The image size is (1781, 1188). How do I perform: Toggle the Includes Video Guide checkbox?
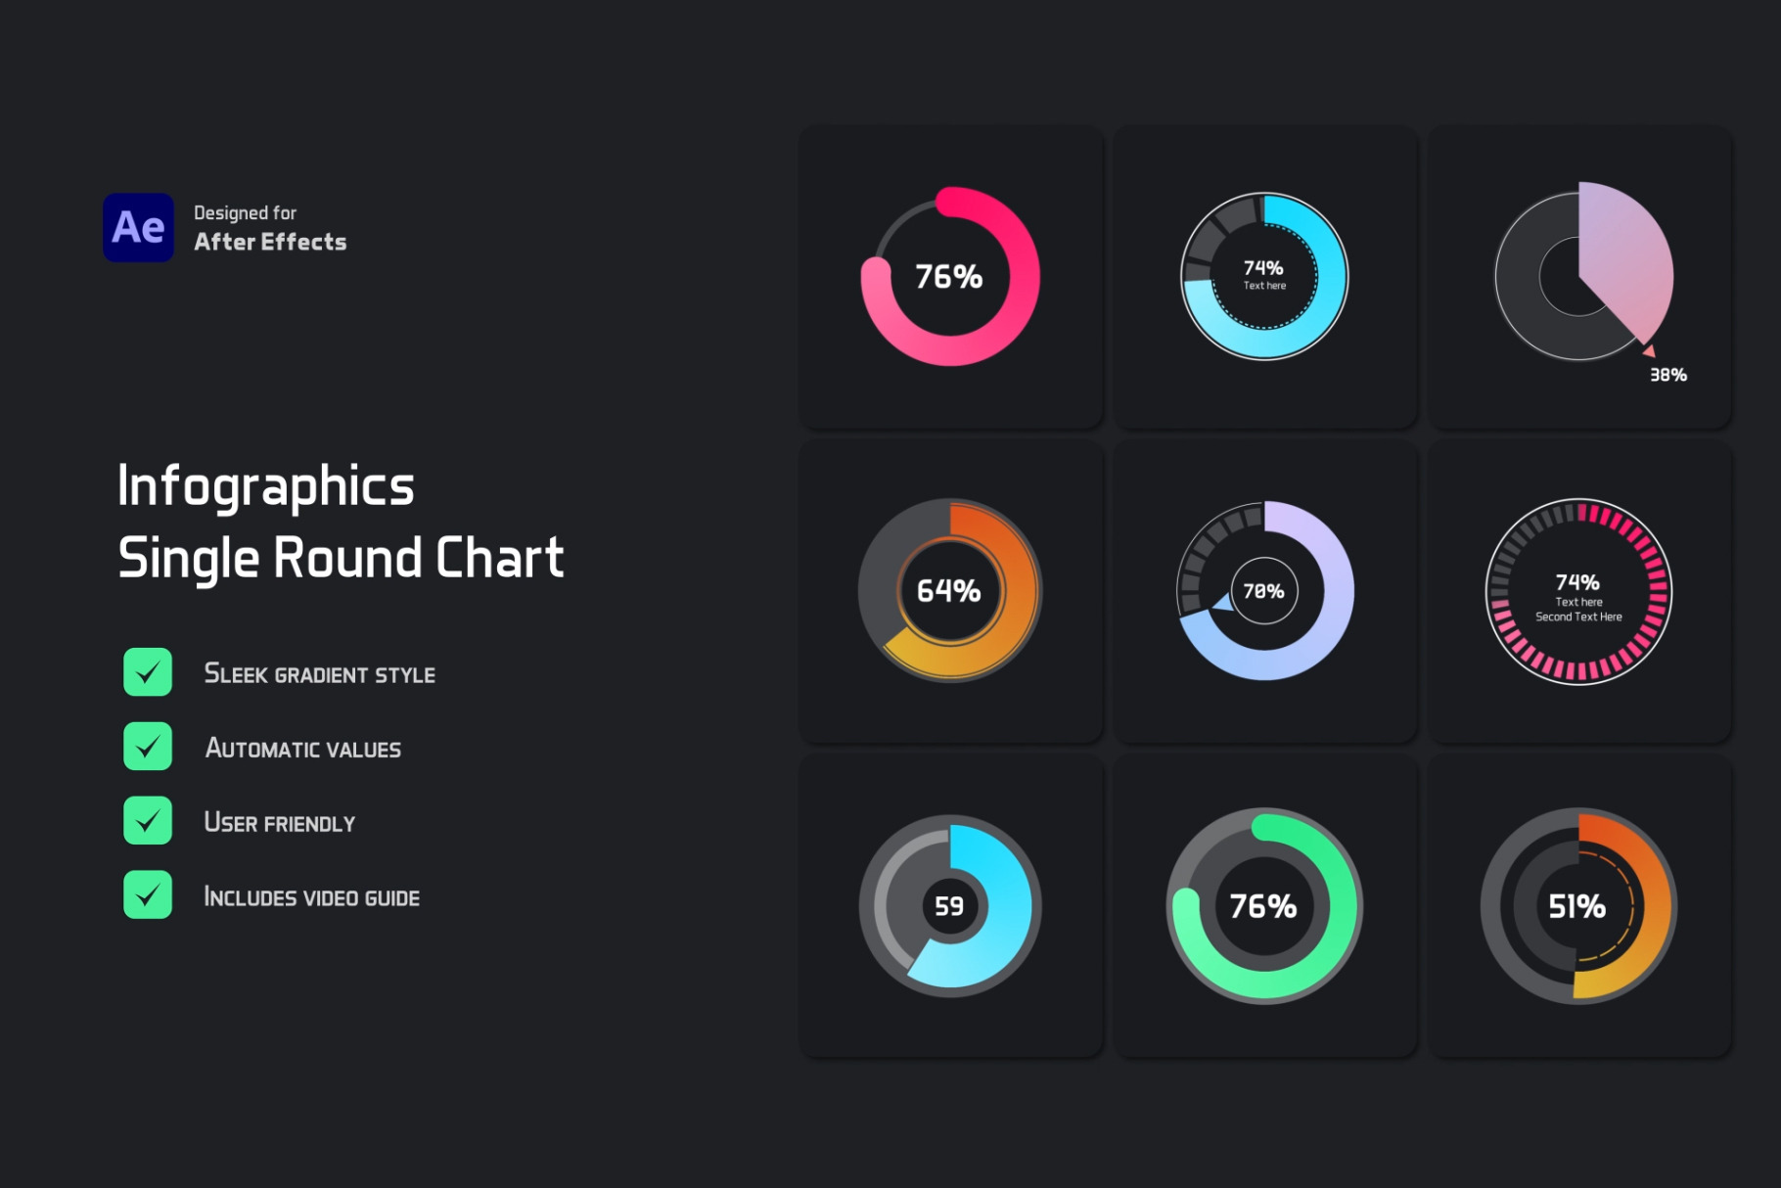click(148, 895)
